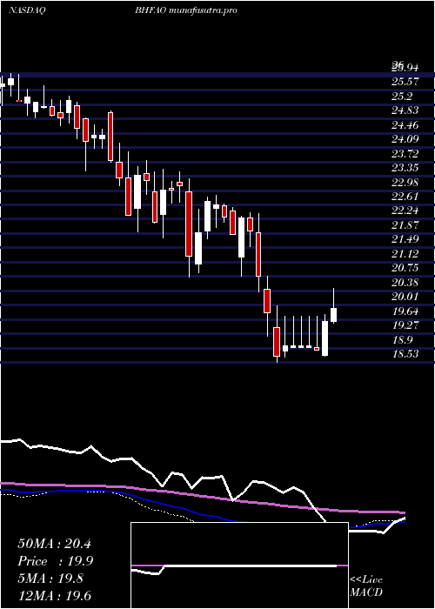This screenshot has height=609, width=435.
Task: Click the 20.75 price axis label
Action: pos(405,268)
